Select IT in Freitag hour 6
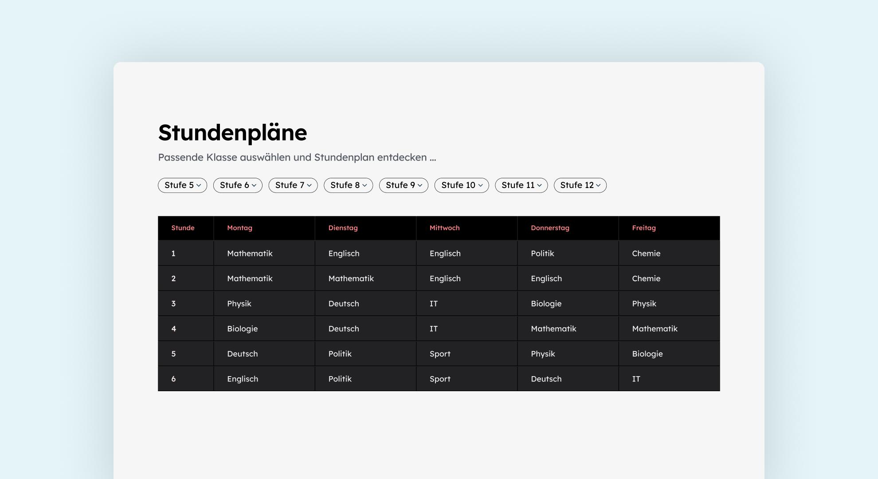 click(669, 379)
